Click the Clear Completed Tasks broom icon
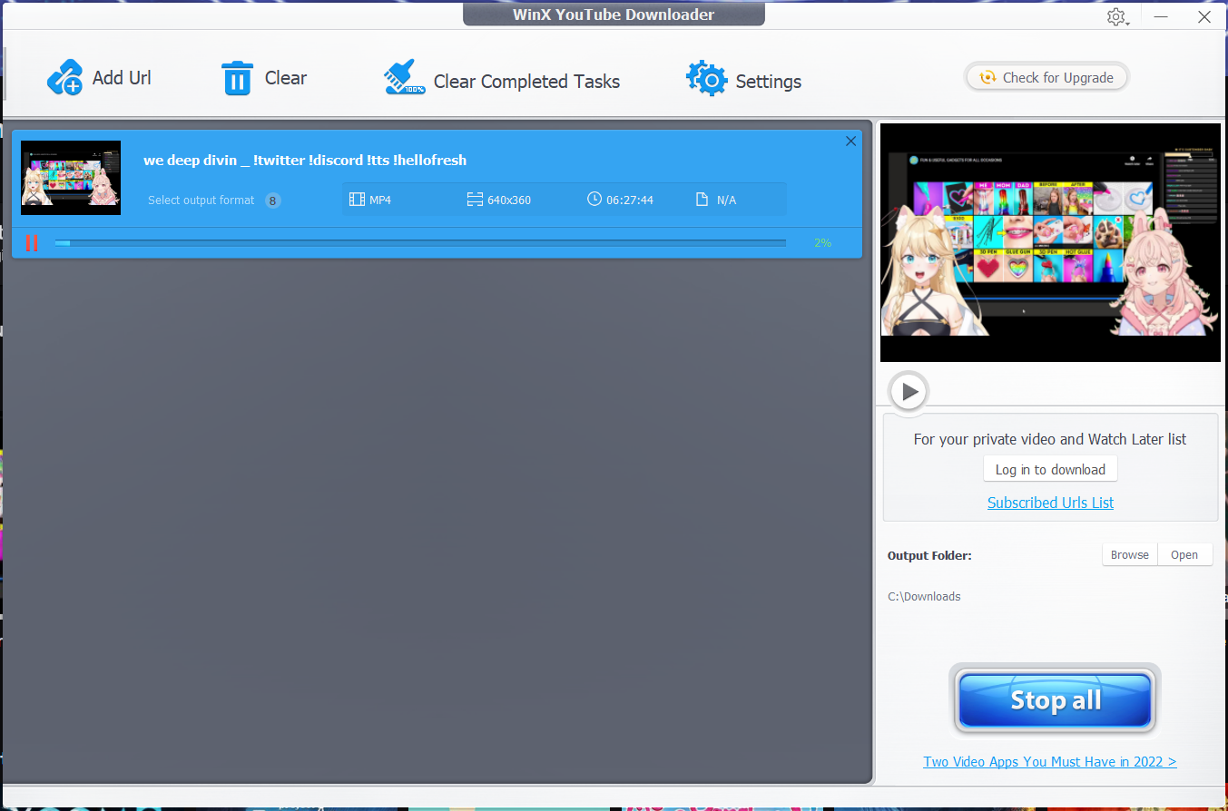The height and width of the screenshot is (811, 1228). tap(404, 78)
